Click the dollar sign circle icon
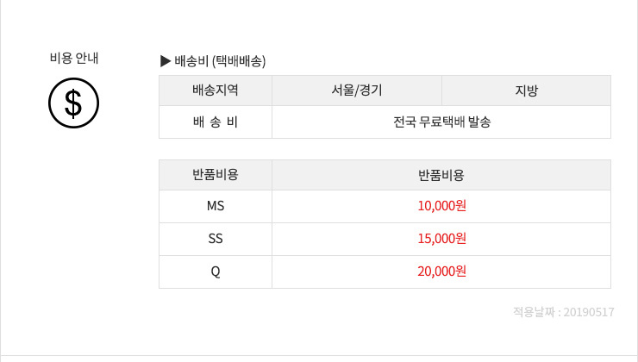This screenshot has height=362, width=638. [x=73, y=103]
